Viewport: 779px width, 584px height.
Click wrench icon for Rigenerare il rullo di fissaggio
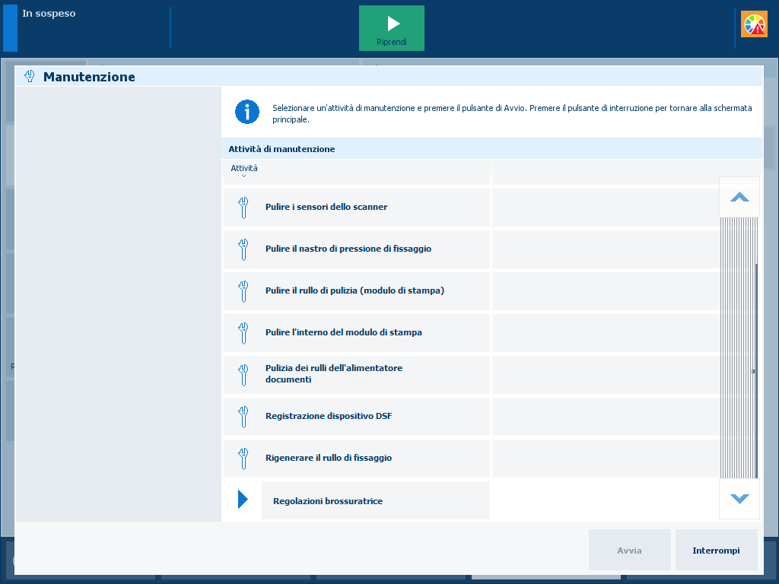[243, 459]
